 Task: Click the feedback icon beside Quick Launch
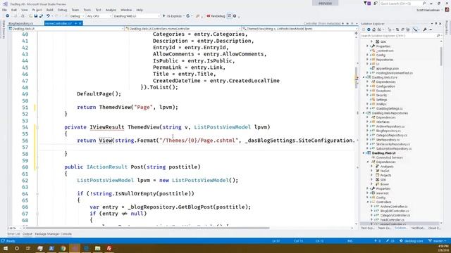tap(375, 3)
